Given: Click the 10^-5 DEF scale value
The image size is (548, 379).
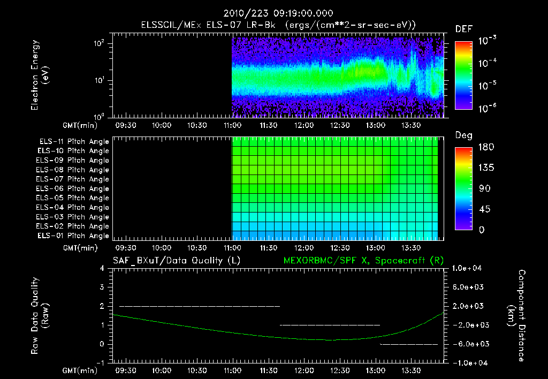Looking at the screenshot, I should [x=487, y=86].
